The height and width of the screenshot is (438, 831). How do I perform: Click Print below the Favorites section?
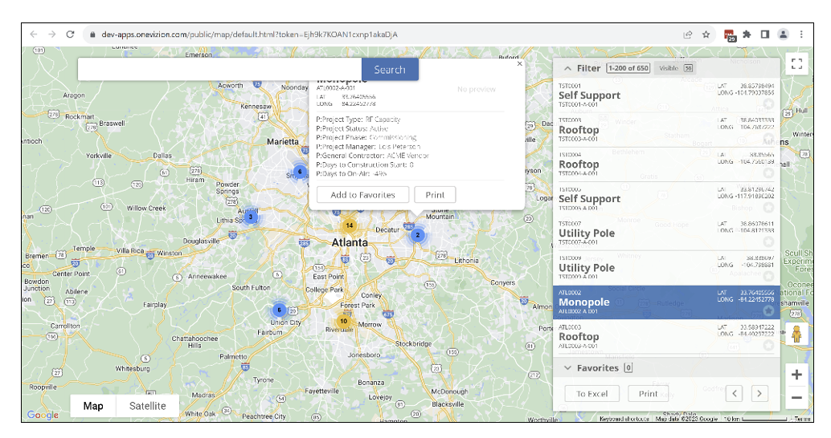(x=648, y=394)
